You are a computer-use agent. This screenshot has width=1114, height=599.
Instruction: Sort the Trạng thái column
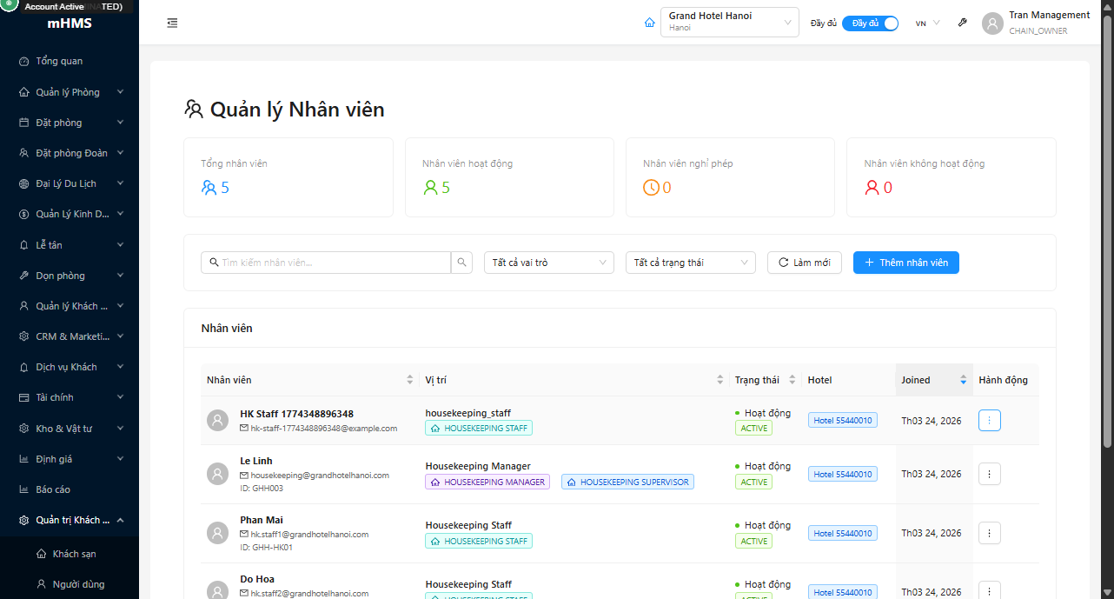click(x=791, y=380)
